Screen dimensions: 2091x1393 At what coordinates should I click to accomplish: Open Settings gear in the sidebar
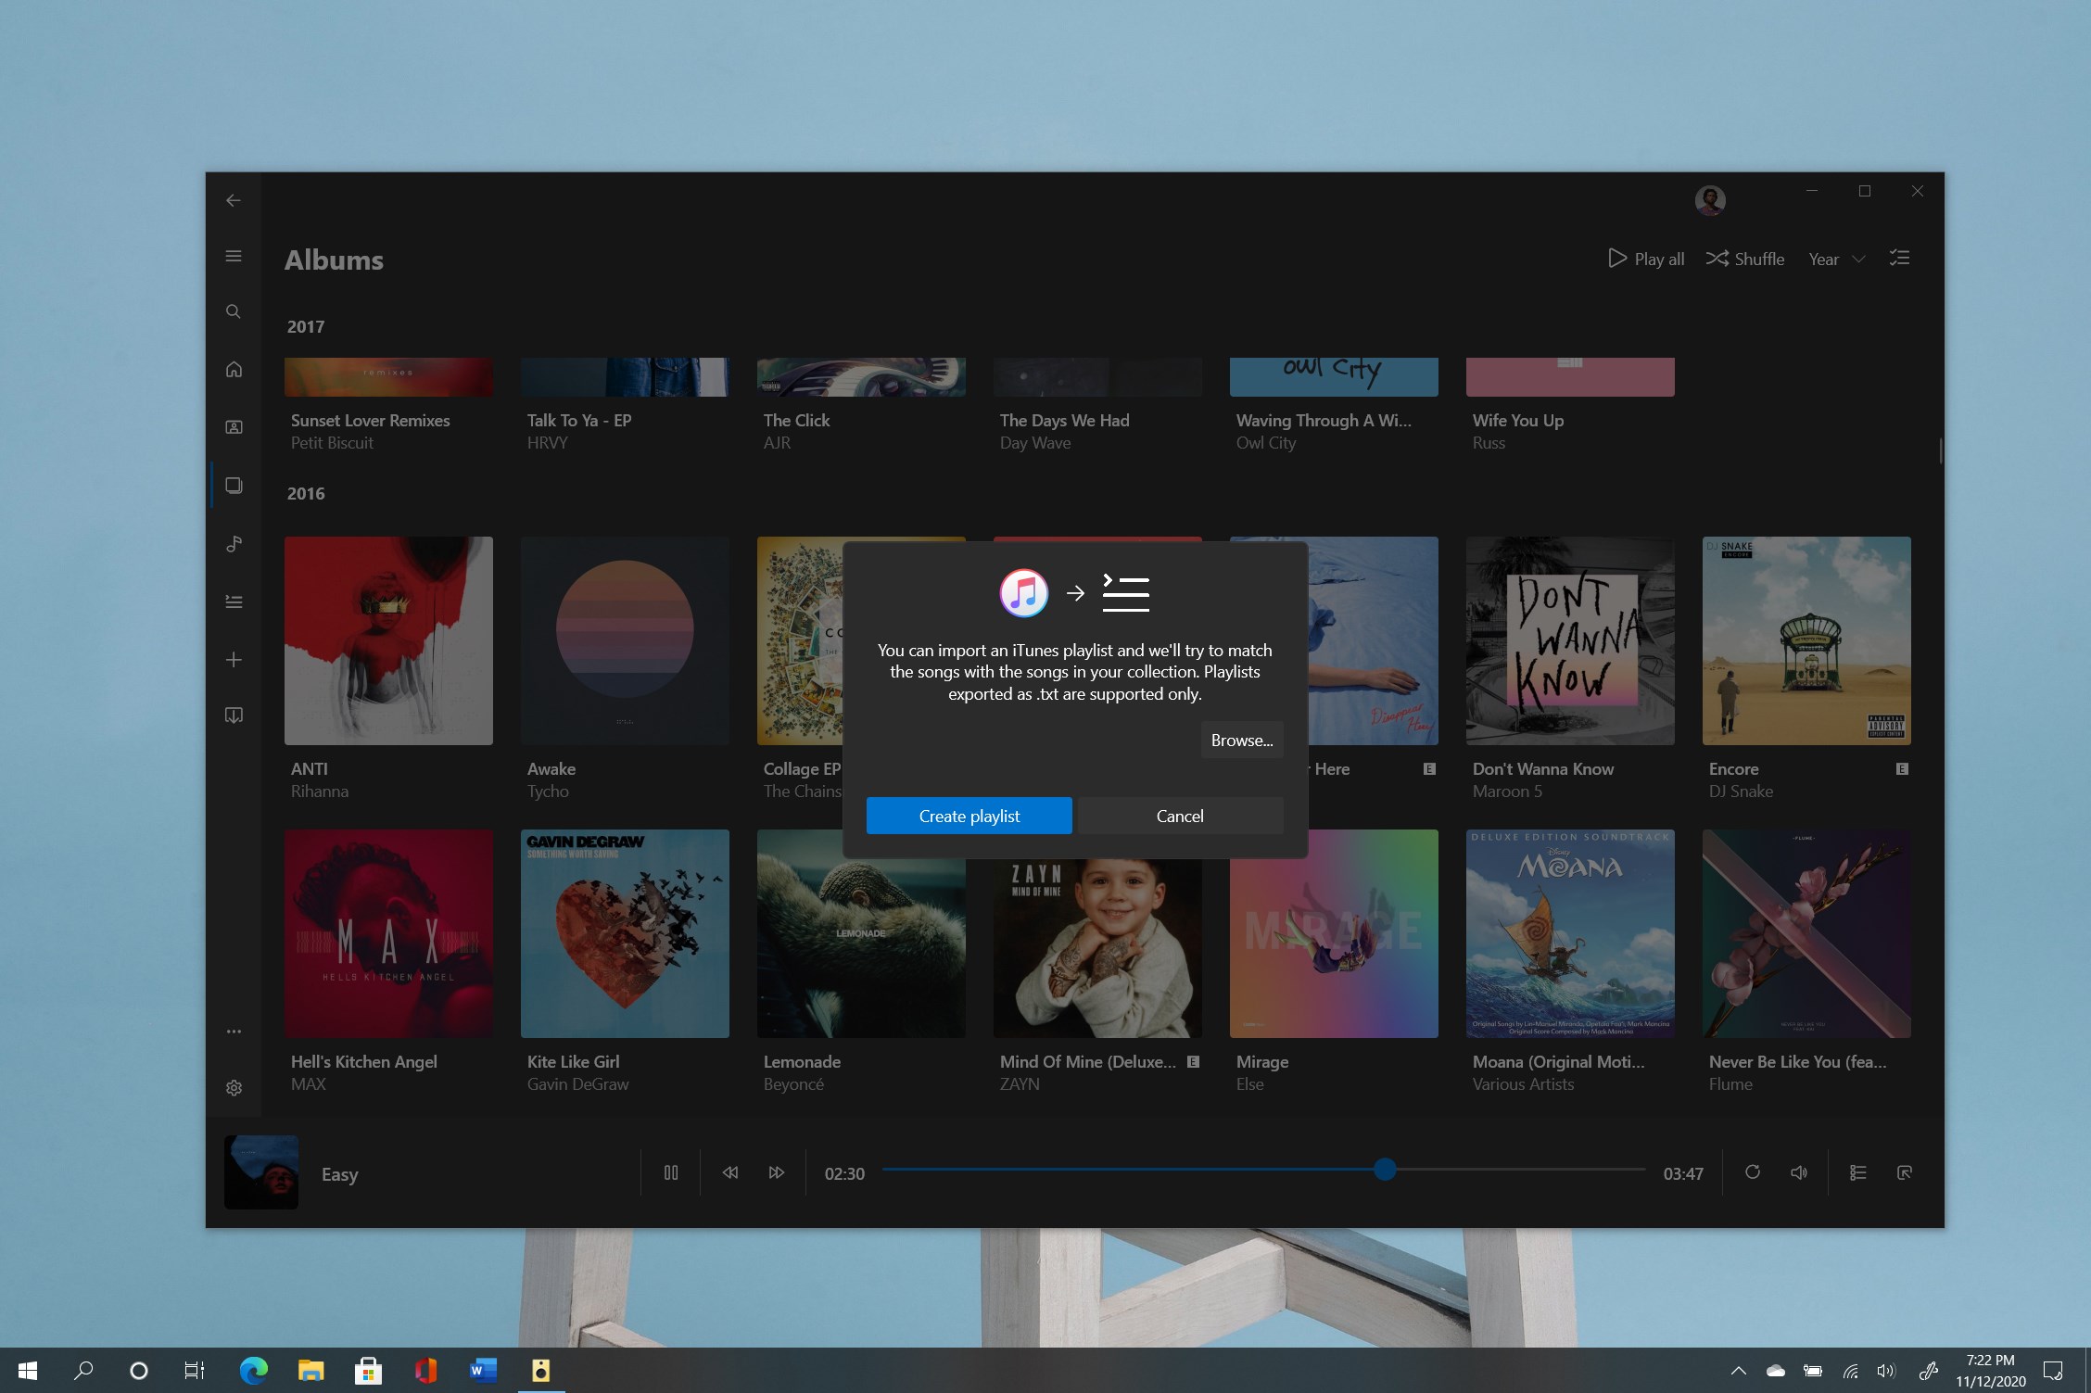[x=234, y=1087]
